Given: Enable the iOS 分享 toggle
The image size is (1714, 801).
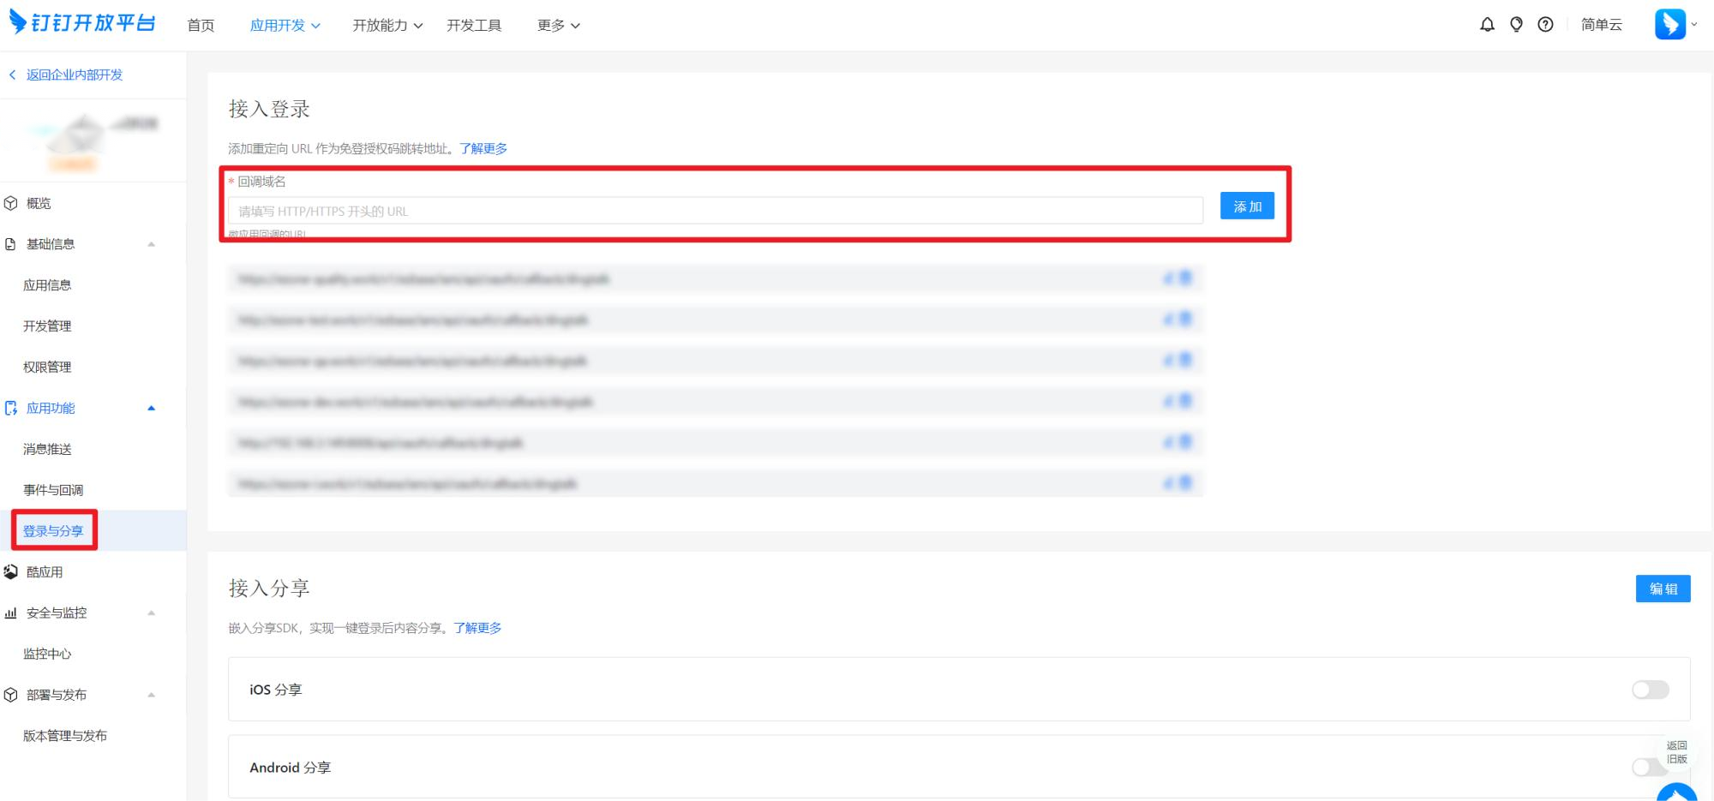Looking at the screenshot, I should coord(1650,690).
